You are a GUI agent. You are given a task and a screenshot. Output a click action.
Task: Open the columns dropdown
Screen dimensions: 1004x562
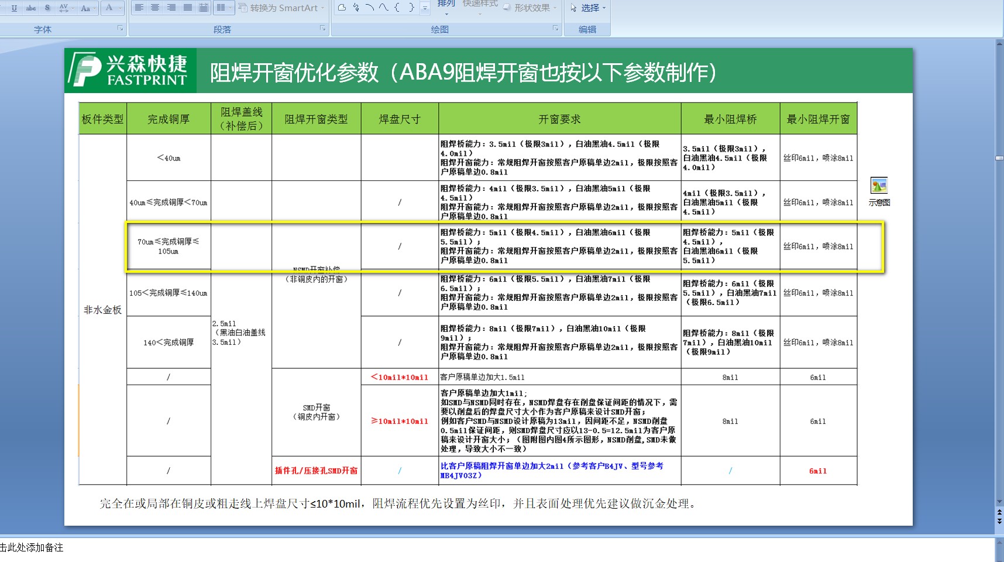(x=224, y=8)
